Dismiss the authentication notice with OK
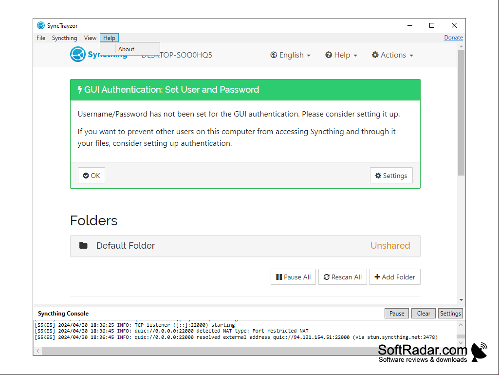The width and height of the screenshot is (499, 375). coord(92,176)
